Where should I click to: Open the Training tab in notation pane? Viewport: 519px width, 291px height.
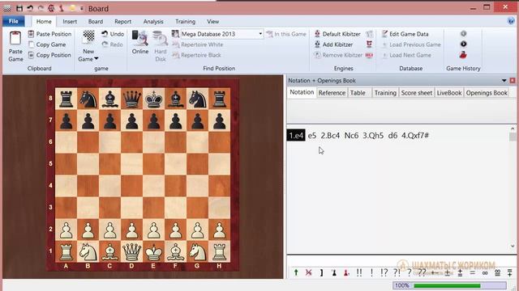(x=385, y=93)
